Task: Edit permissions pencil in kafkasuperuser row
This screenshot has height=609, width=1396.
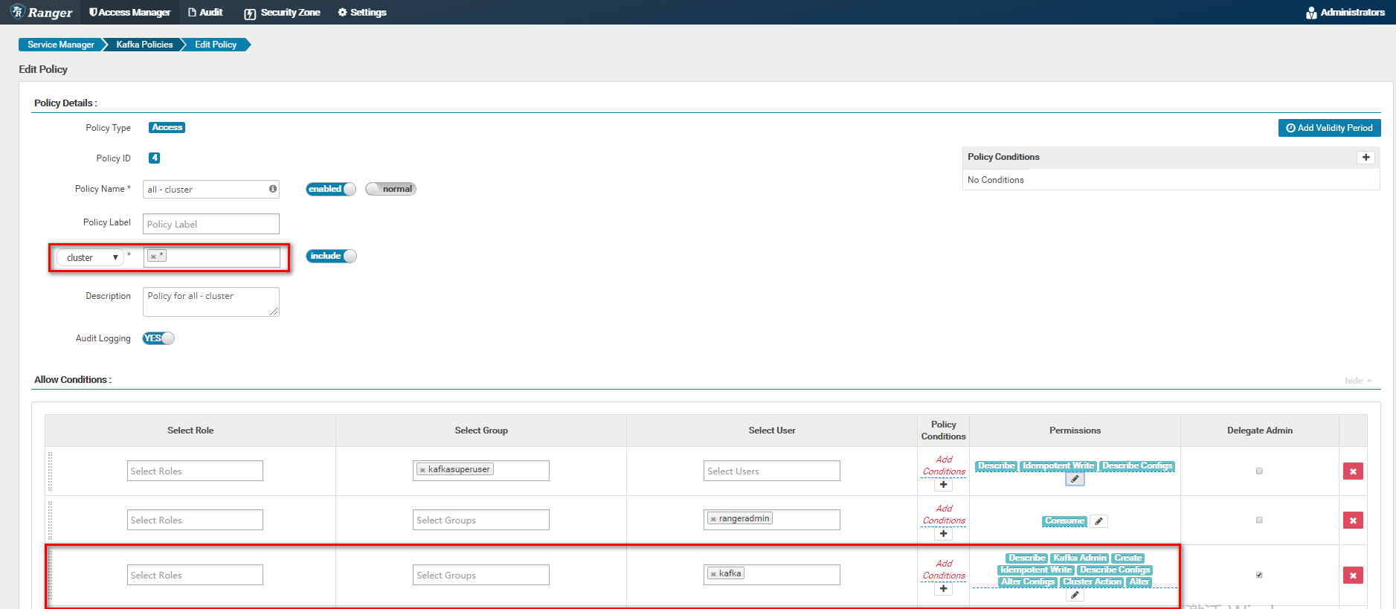Action: (1075, 480)
